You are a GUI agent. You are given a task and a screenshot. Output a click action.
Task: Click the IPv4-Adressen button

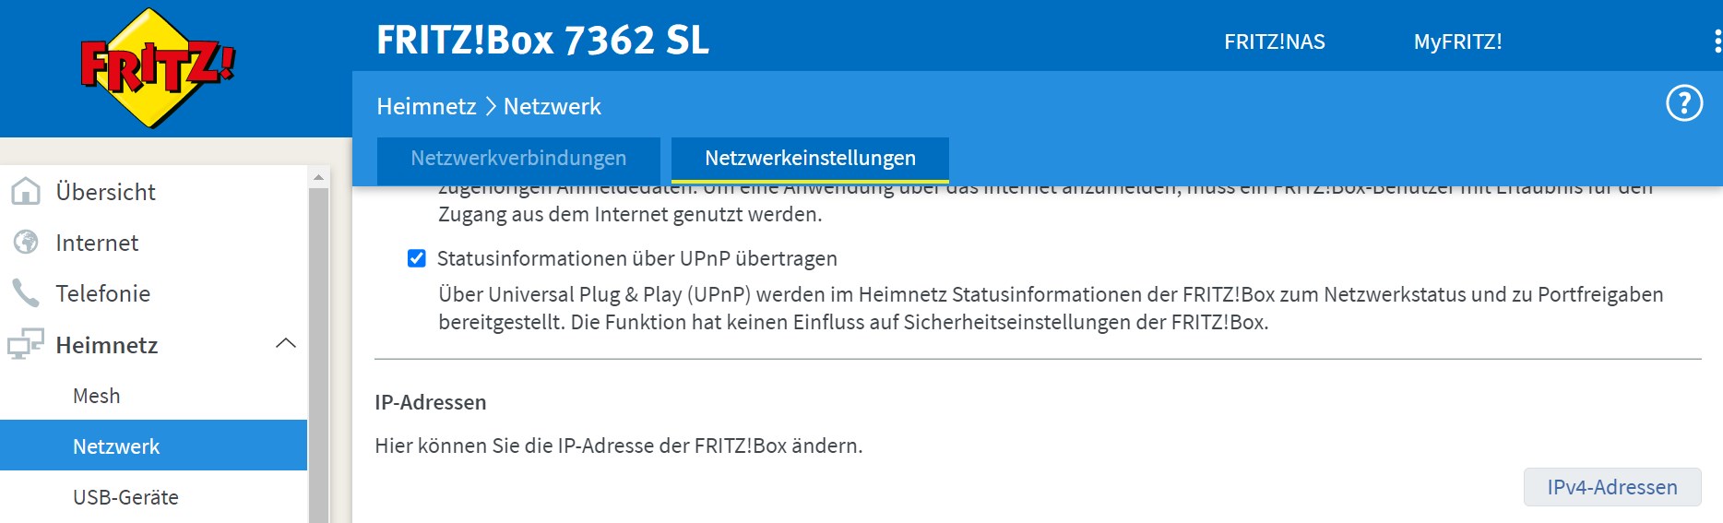click(1611, 487)
